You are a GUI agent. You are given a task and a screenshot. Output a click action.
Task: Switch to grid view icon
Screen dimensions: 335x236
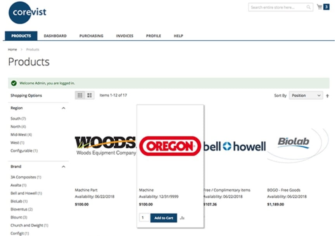(80, 95)
